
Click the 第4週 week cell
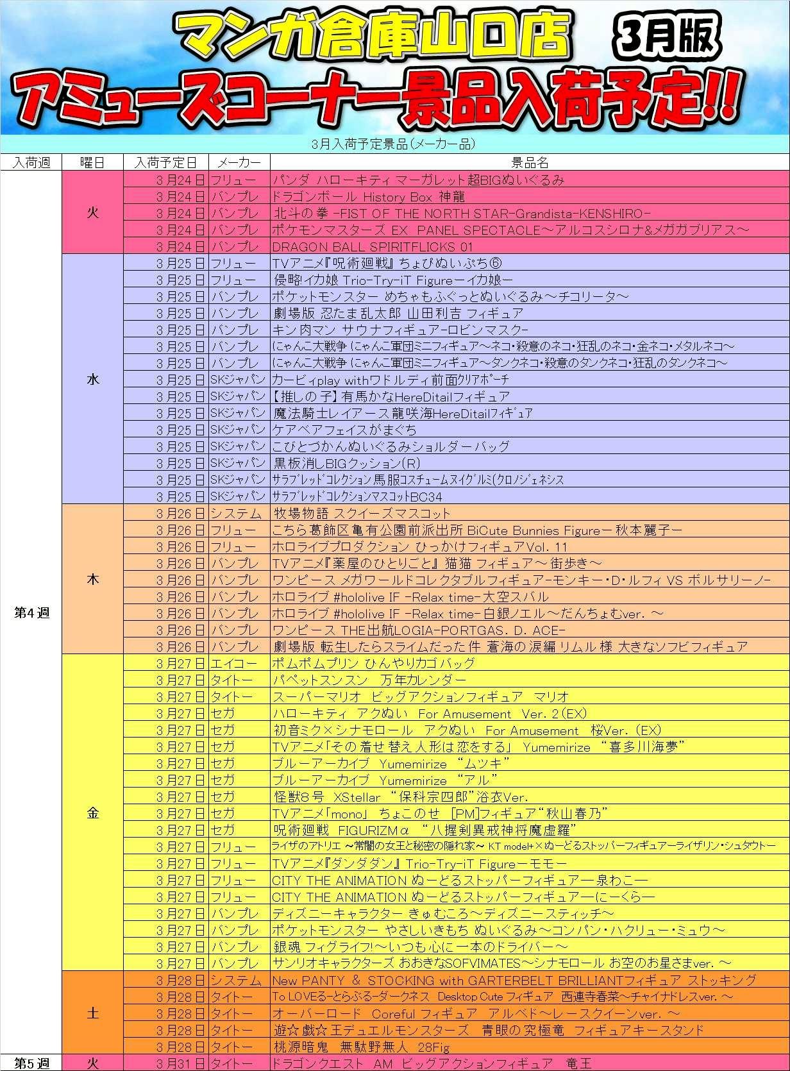tap(31, 612)
